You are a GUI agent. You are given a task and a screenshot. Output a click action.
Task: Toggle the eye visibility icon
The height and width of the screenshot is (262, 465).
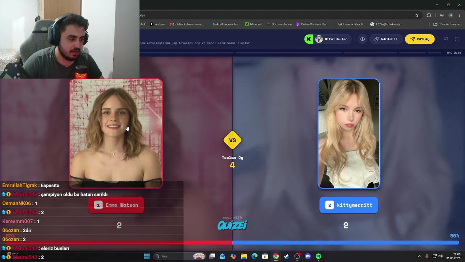click(x=363, y=39)
